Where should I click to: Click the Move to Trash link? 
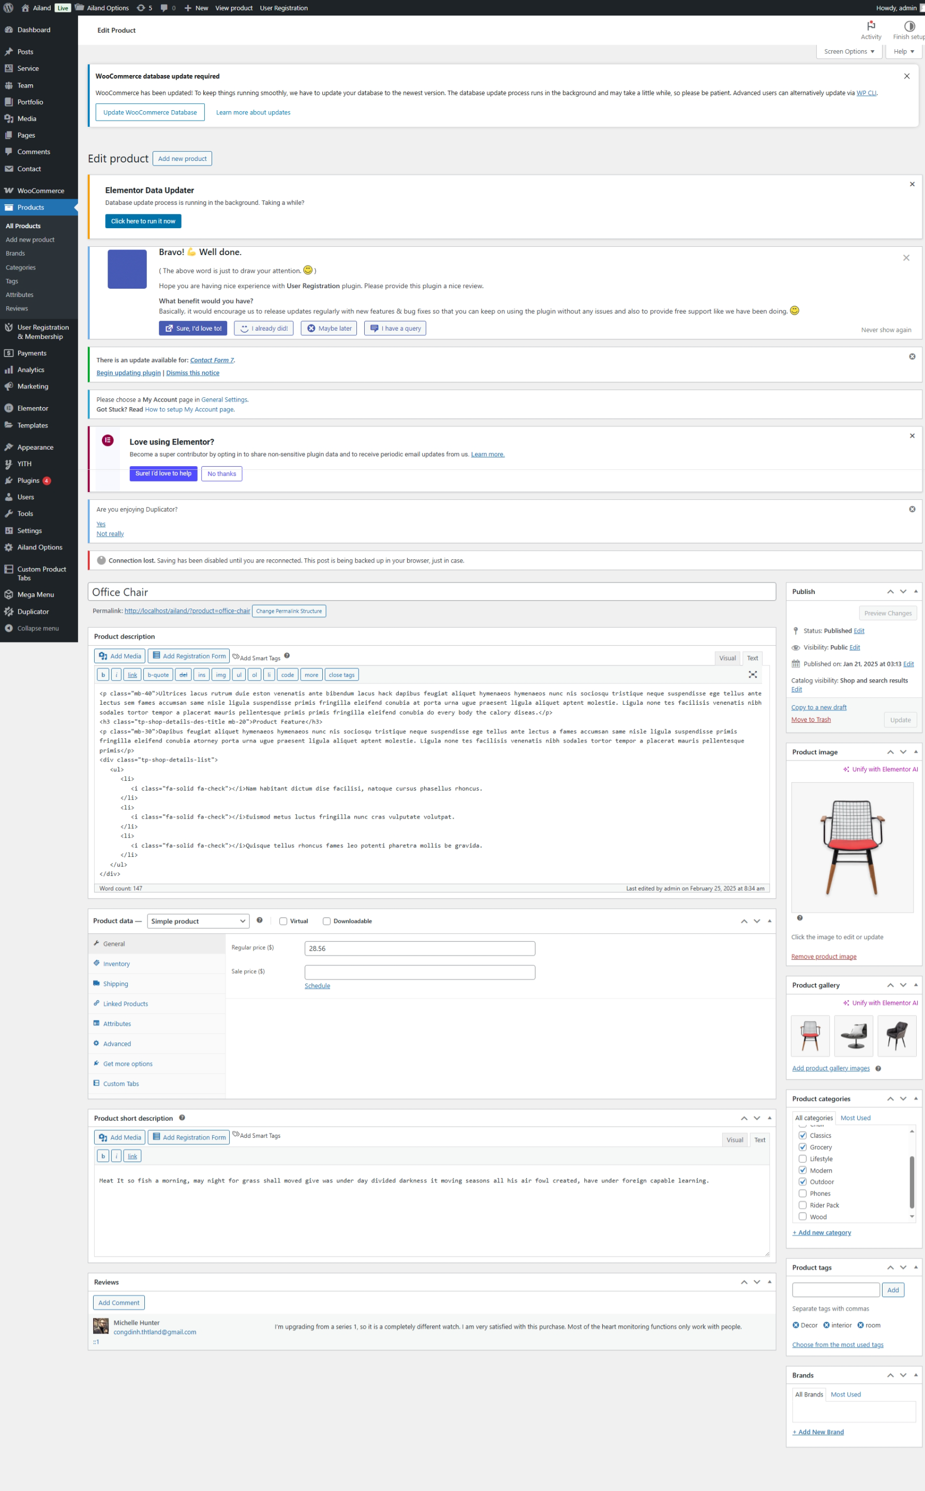811,720
